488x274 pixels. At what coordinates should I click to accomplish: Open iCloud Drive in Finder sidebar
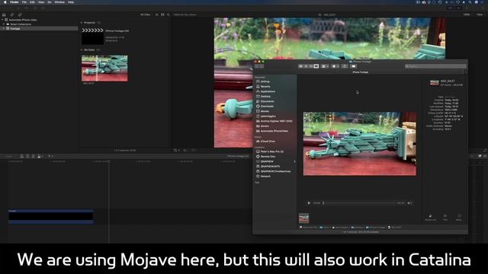click(x=268, y=142)
